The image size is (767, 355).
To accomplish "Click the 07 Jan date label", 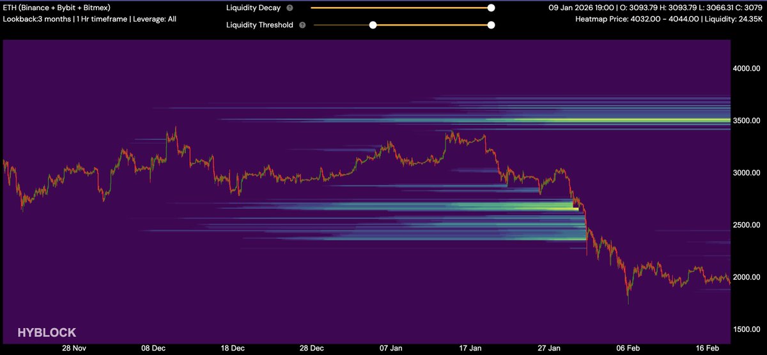I will pyautogui.click(x=391, y=349).
